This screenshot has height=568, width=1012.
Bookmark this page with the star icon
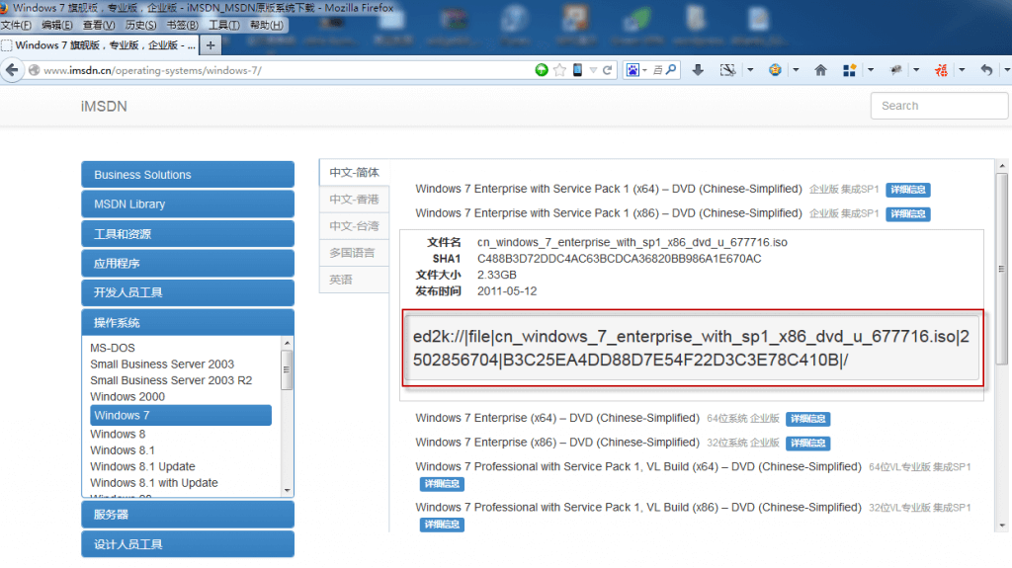point(559,70)
